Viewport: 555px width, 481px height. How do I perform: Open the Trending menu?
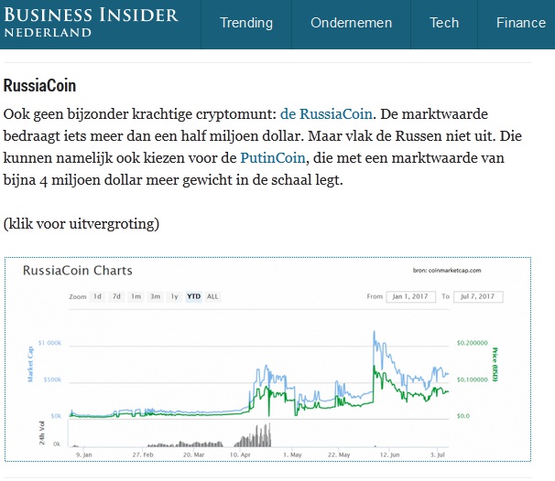tap(246, 23)
